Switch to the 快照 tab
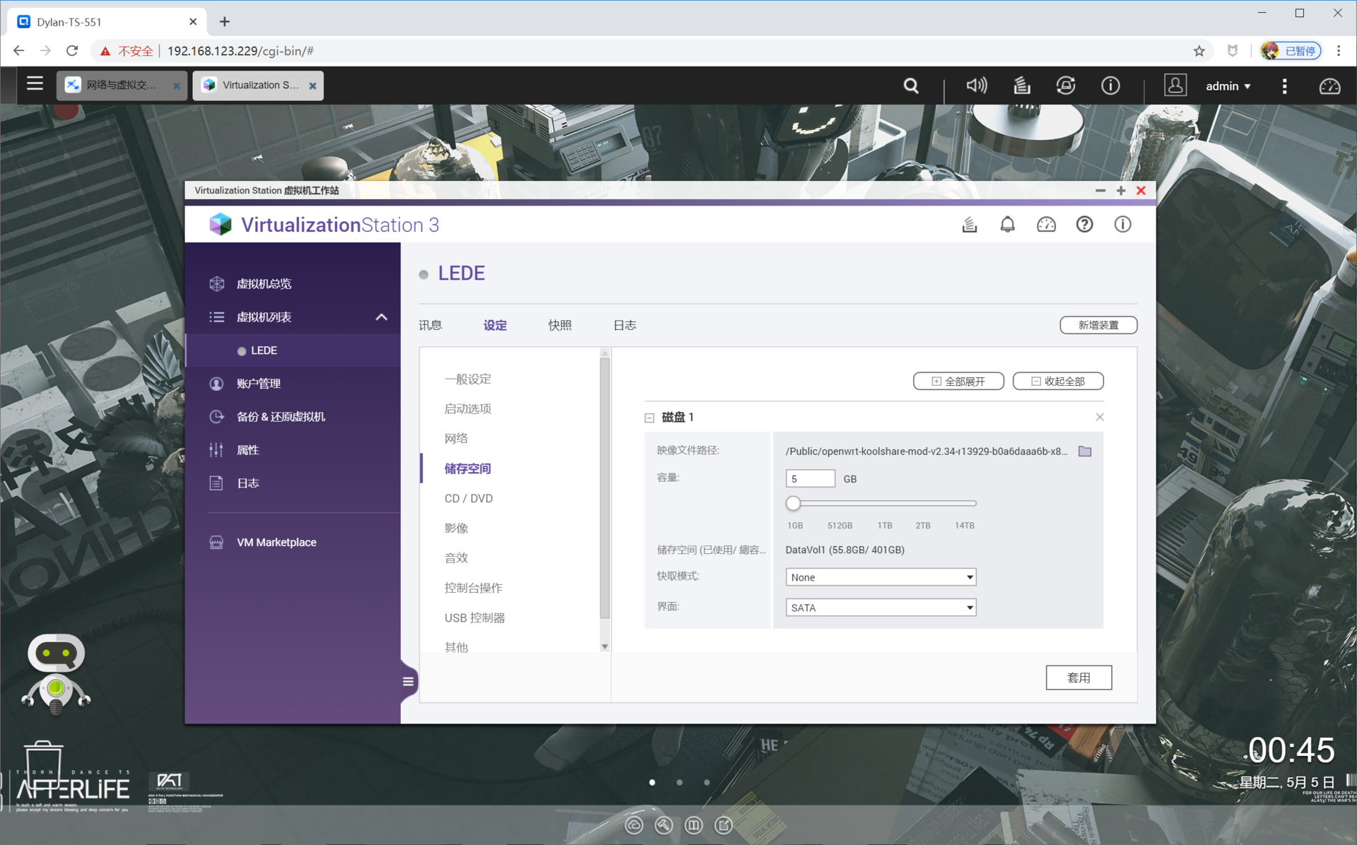Image resolution: width=1357 pixels, height=845 pixels. pyautogui.click(x=560, y=325)
